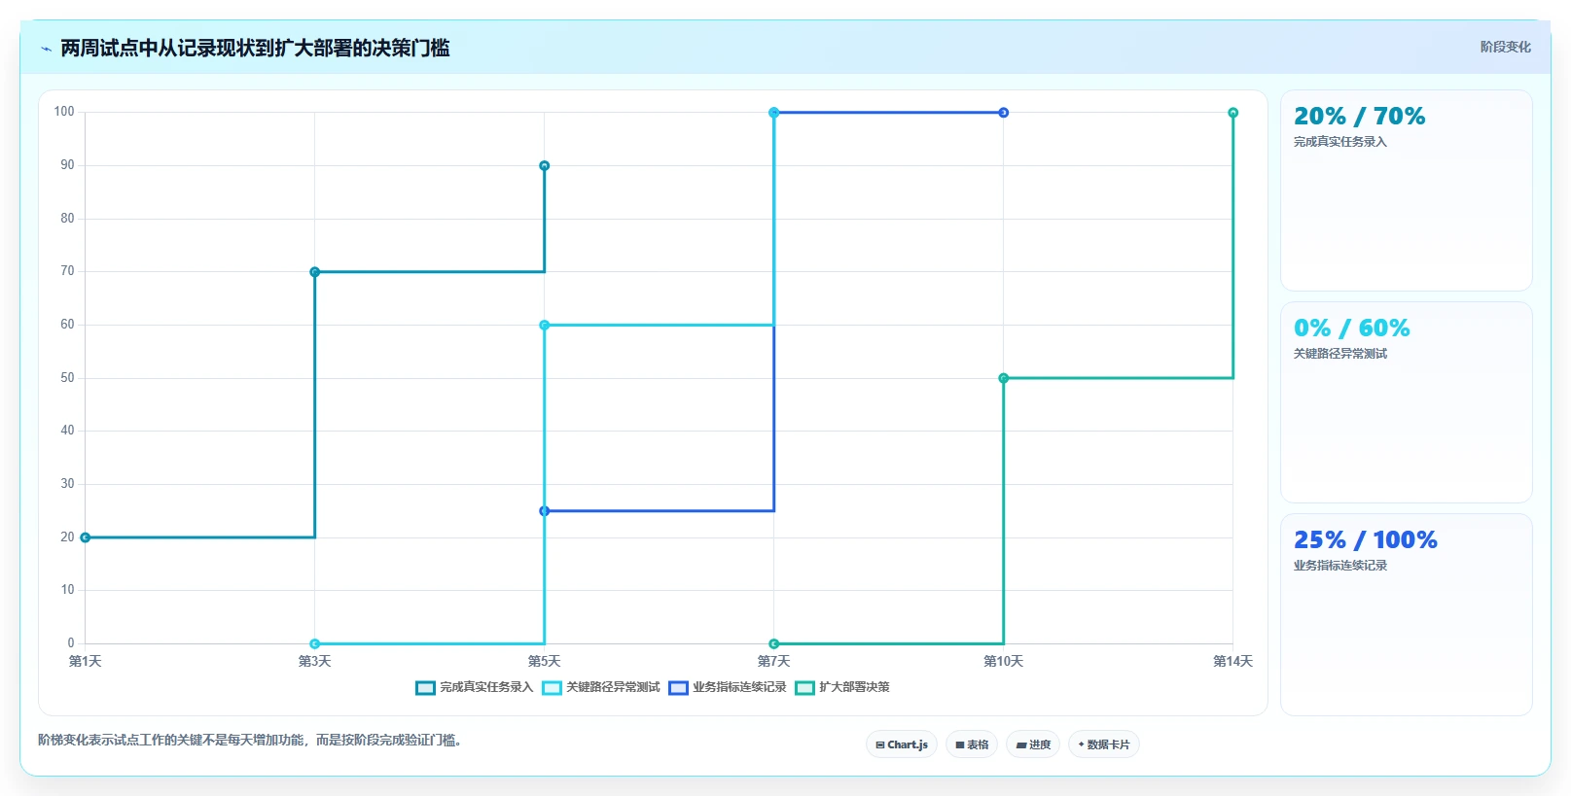
Task: Click the data point at 第7天 value 100
Action: point(774,113)
